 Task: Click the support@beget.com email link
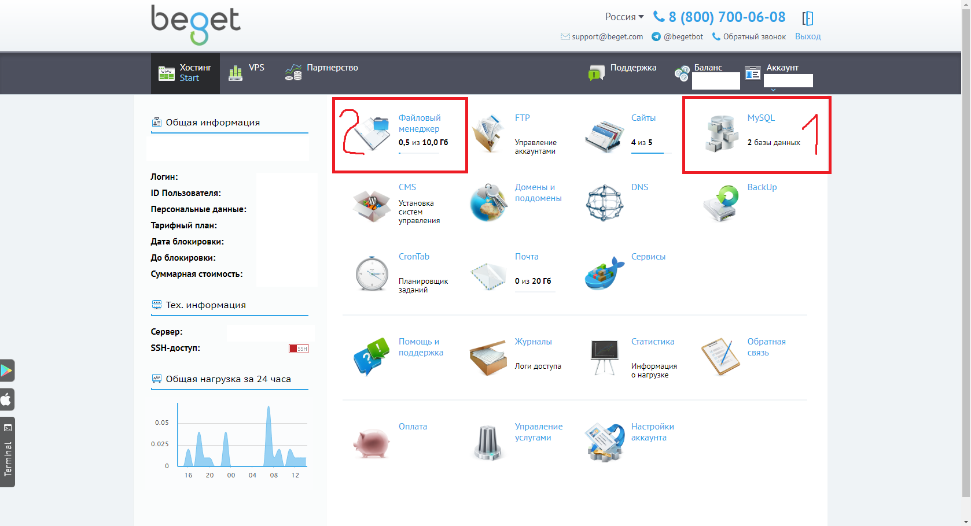pos(607,36)
